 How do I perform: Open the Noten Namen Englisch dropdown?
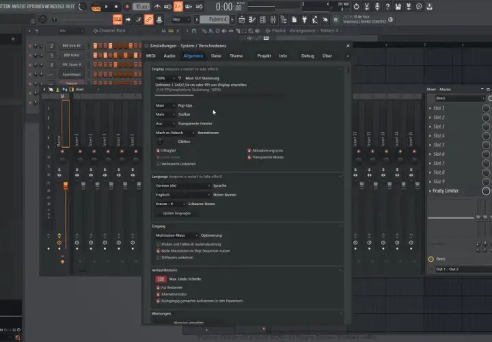182,195
